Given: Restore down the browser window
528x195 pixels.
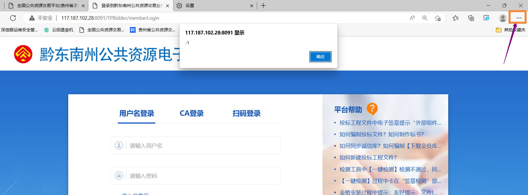Looking at the screenshot, I should (x=504, y=6).
